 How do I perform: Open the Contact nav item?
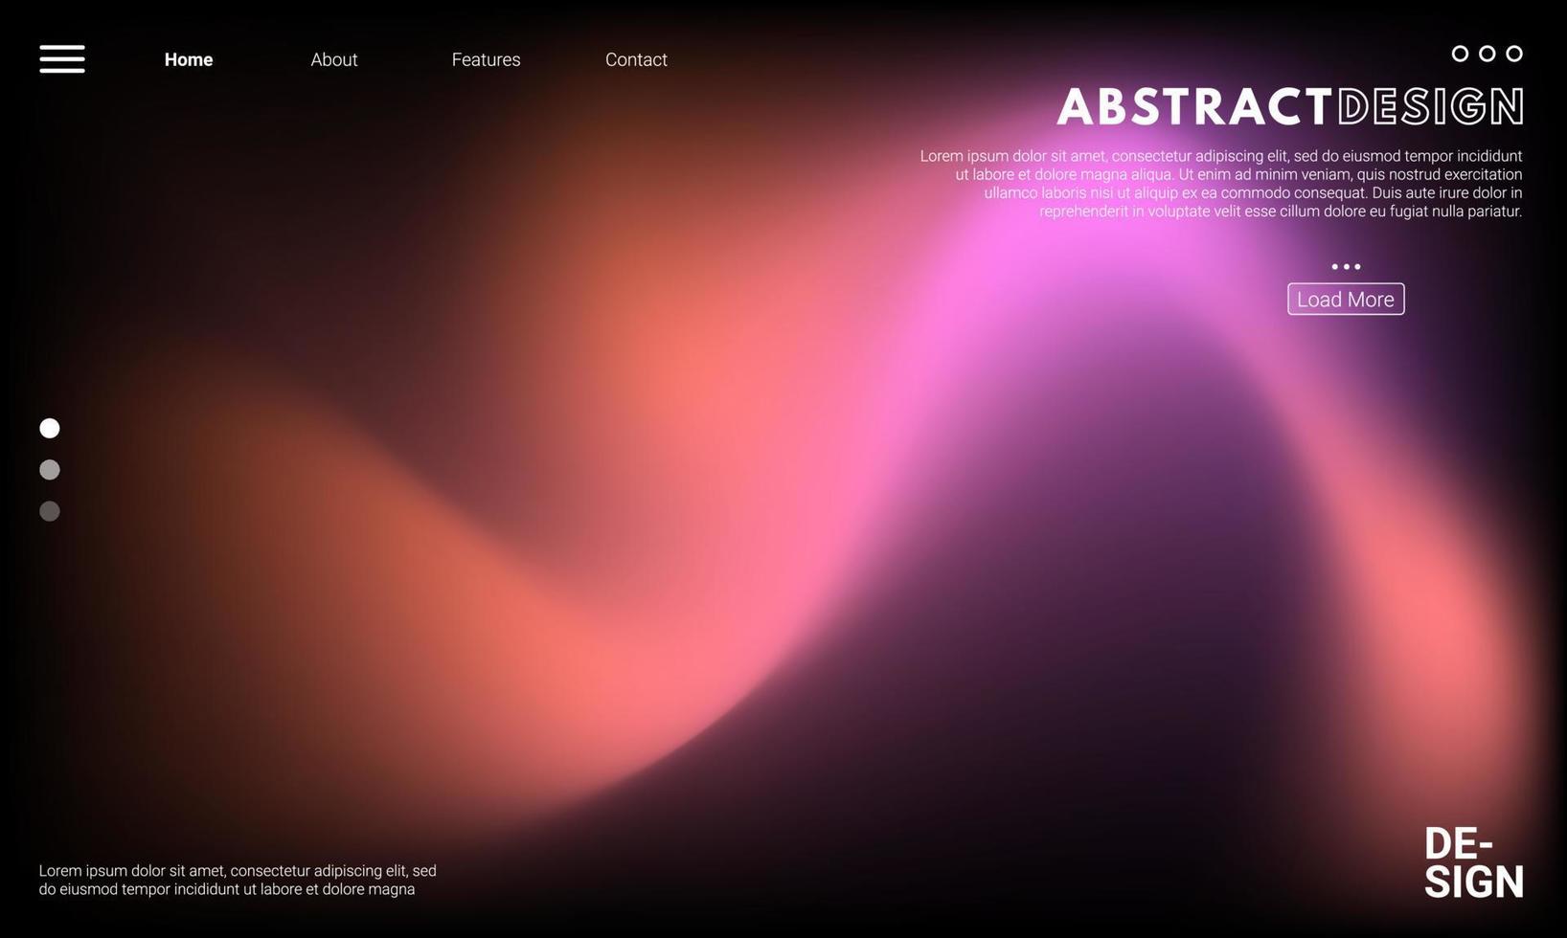click(x=636, y=59)
